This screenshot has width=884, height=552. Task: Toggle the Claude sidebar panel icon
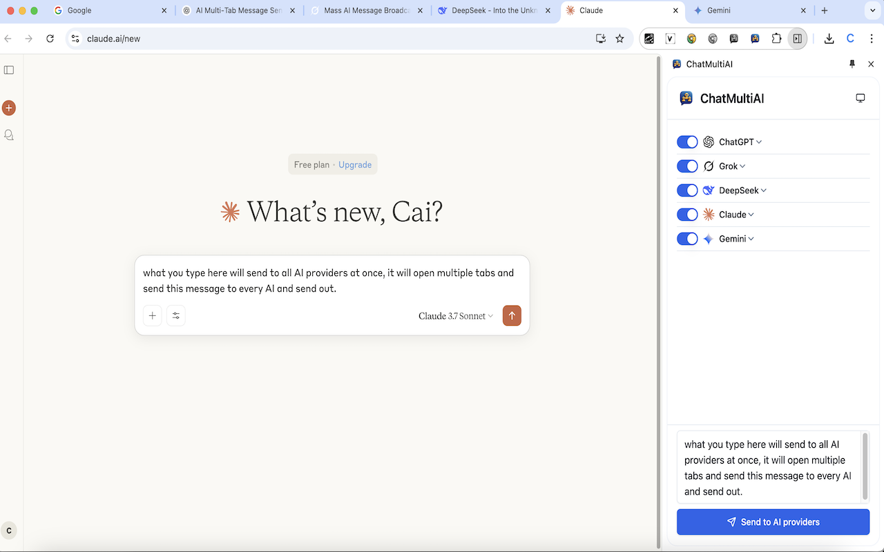pos(9,70)
